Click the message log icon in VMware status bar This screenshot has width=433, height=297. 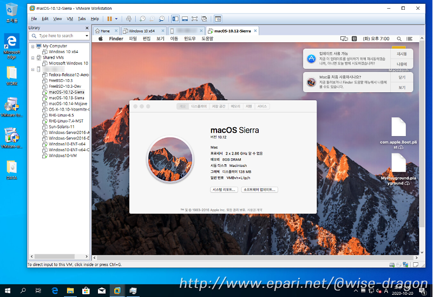416,264
